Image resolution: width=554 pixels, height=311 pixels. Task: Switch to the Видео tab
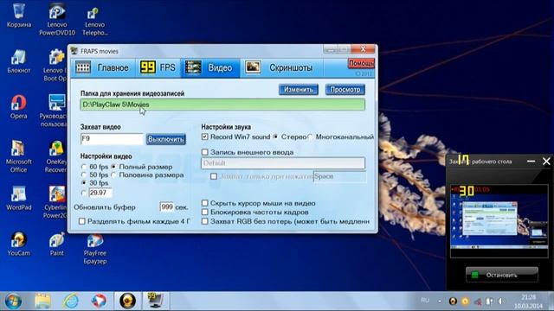pos(209,67)
